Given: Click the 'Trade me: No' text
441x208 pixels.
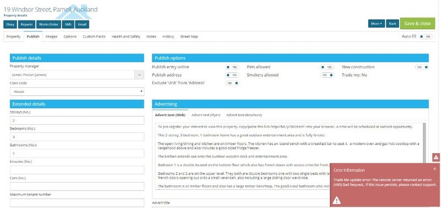Looking at the screenshot, I should (354, 75).
